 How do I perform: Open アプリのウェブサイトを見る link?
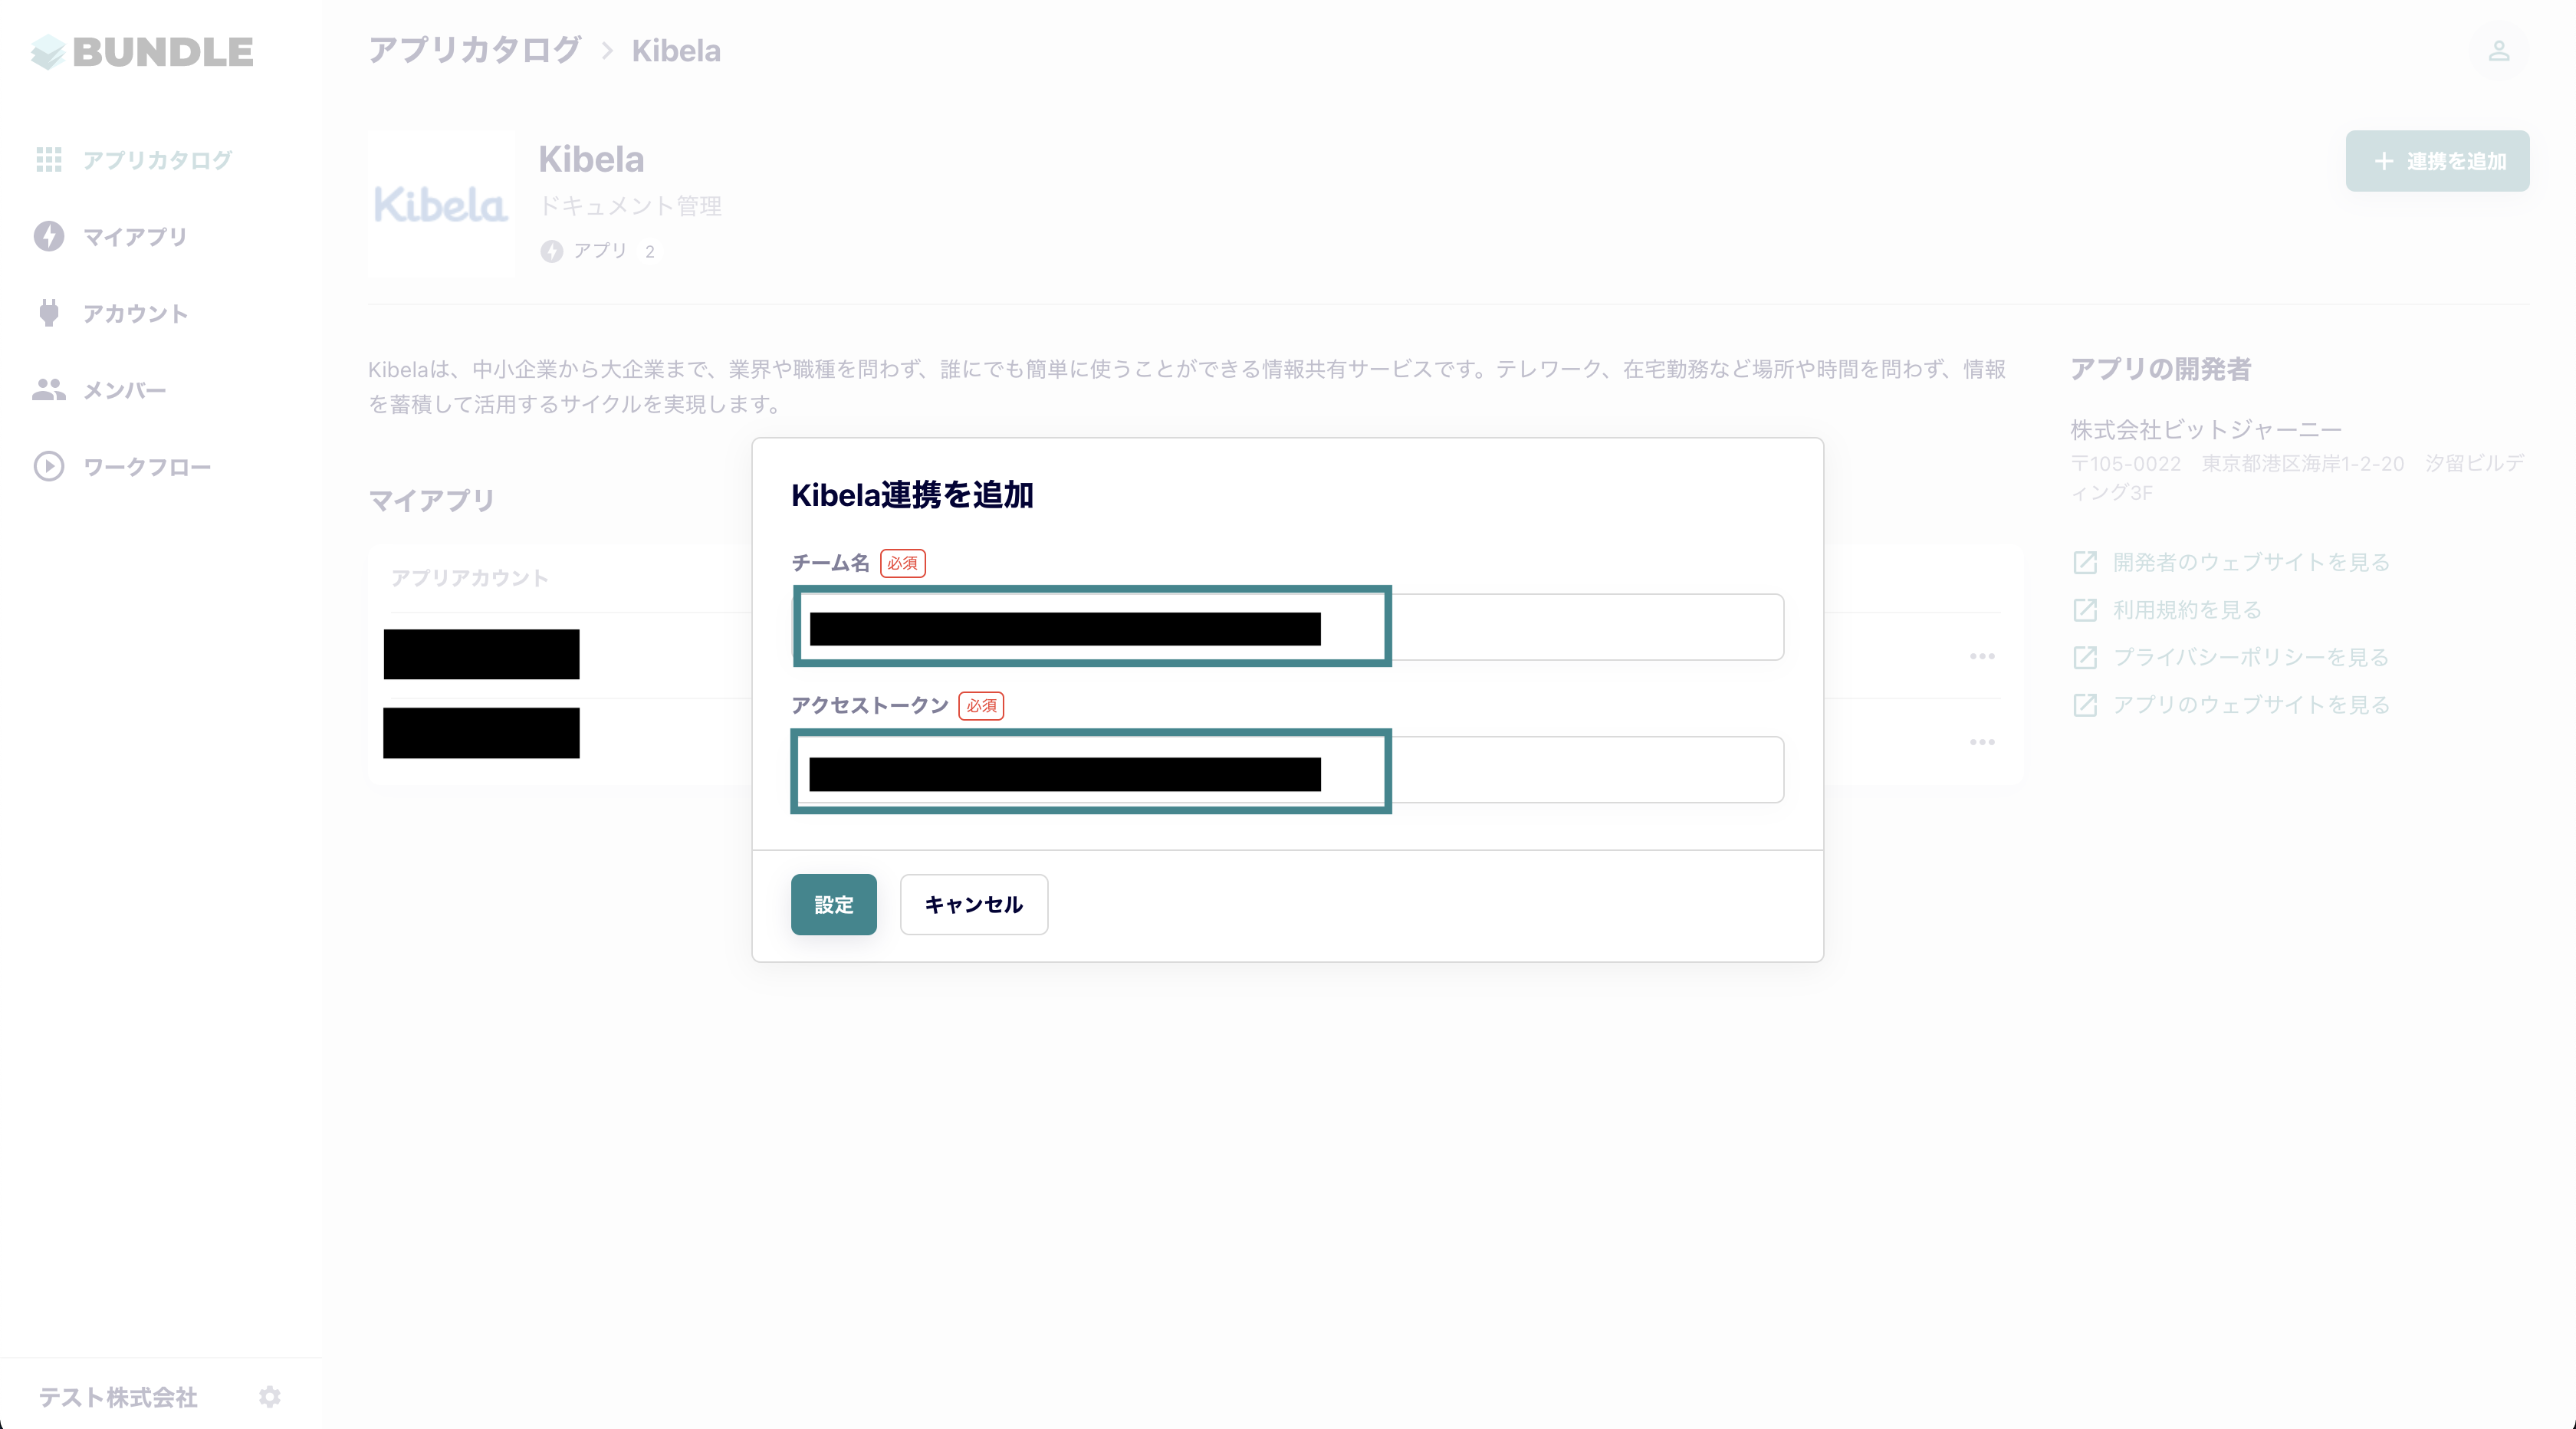tap(2251, 705)
